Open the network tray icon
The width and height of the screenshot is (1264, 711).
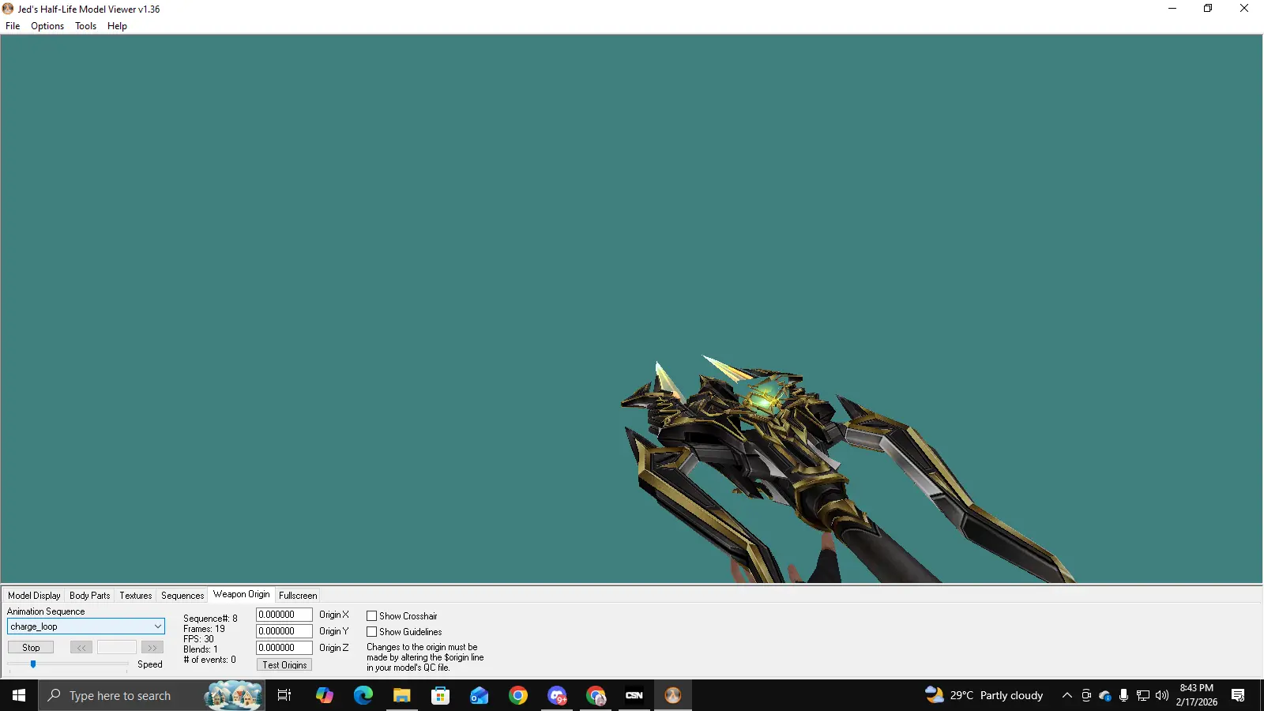point(1142,695)
